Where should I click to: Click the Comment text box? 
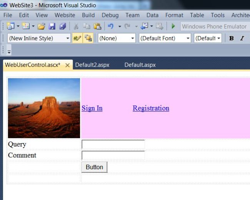click(x=113, y=155)
